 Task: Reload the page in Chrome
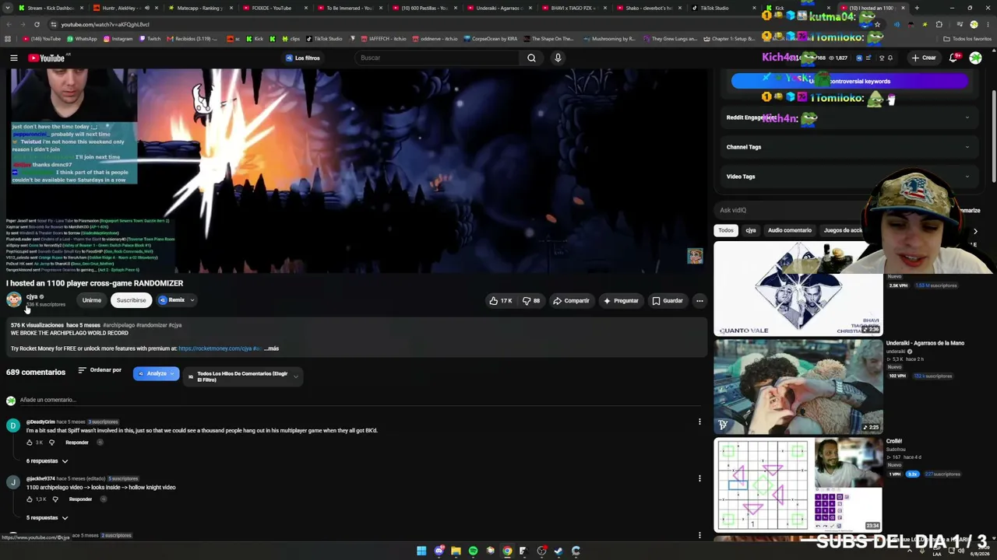click(37, 24)
